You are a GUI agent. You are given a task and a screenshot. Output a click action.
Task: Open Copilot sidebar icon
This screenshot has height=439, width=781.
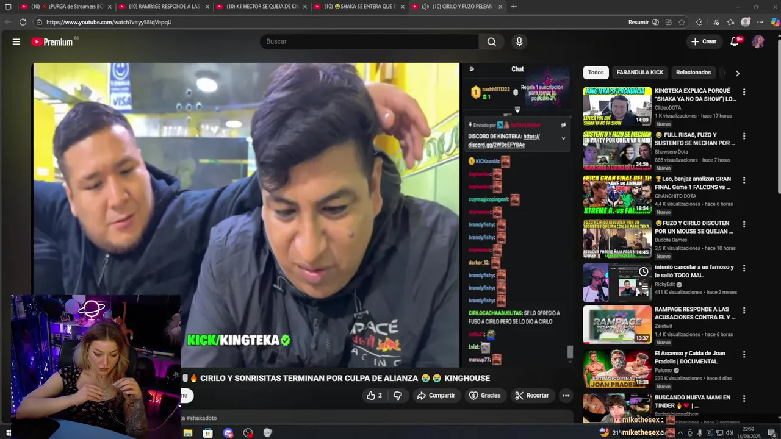(x=775, y=22)
